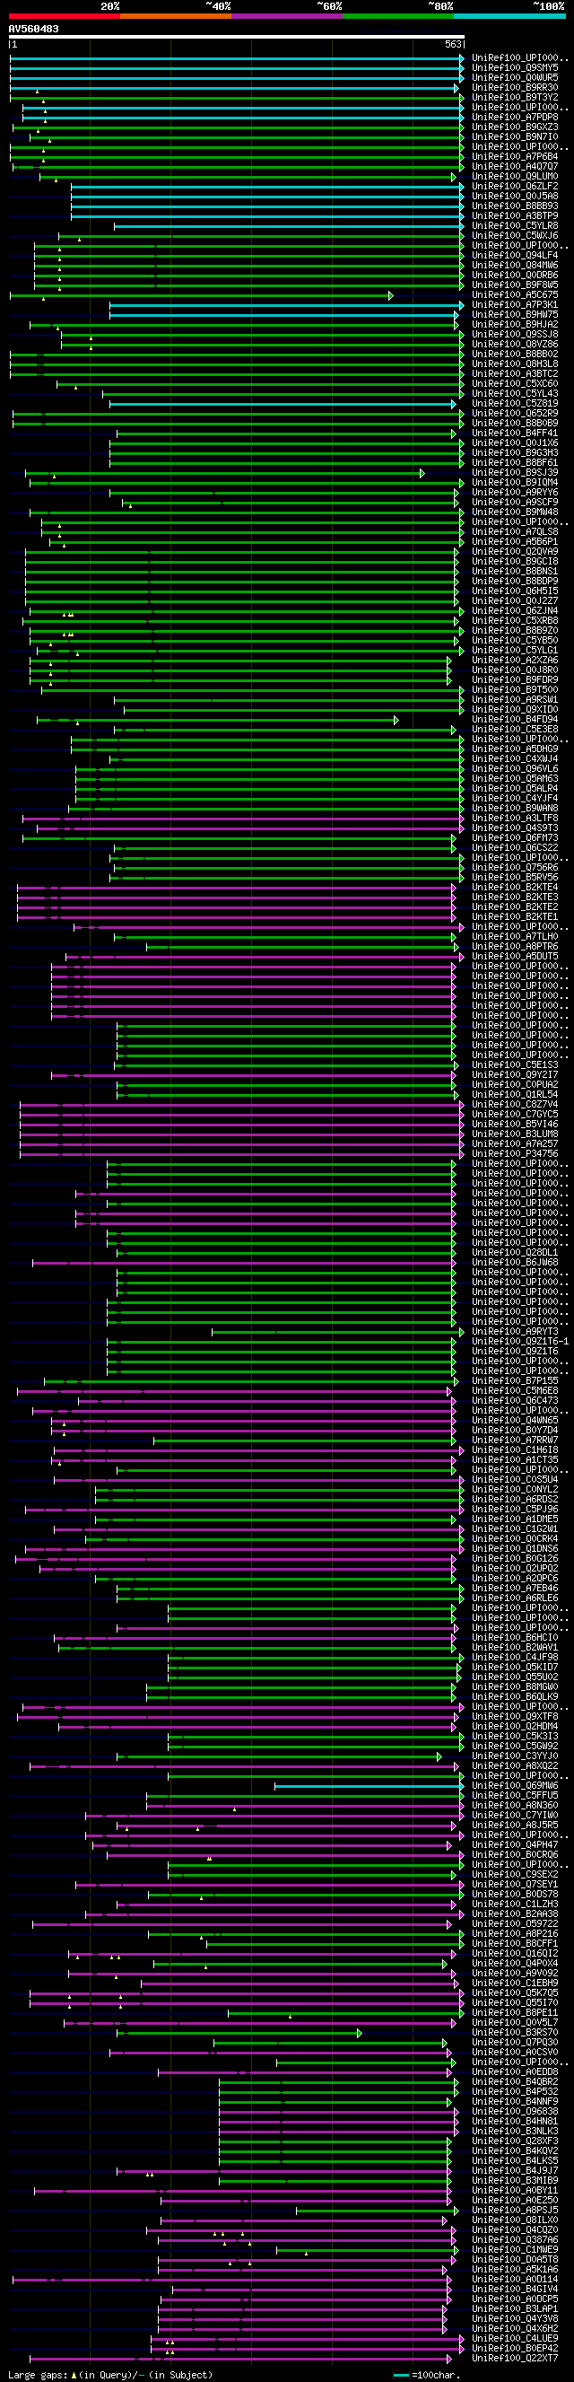The width and height of the screenshot is (574, 2382).
Task: Click the red ~20% identity legend bar
Action: coord(64,16)
